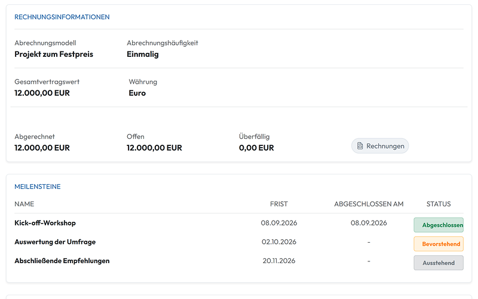The image size is (478, 299).
Task: Sort by the STATUS column header
Action: [x=439, y=204]
